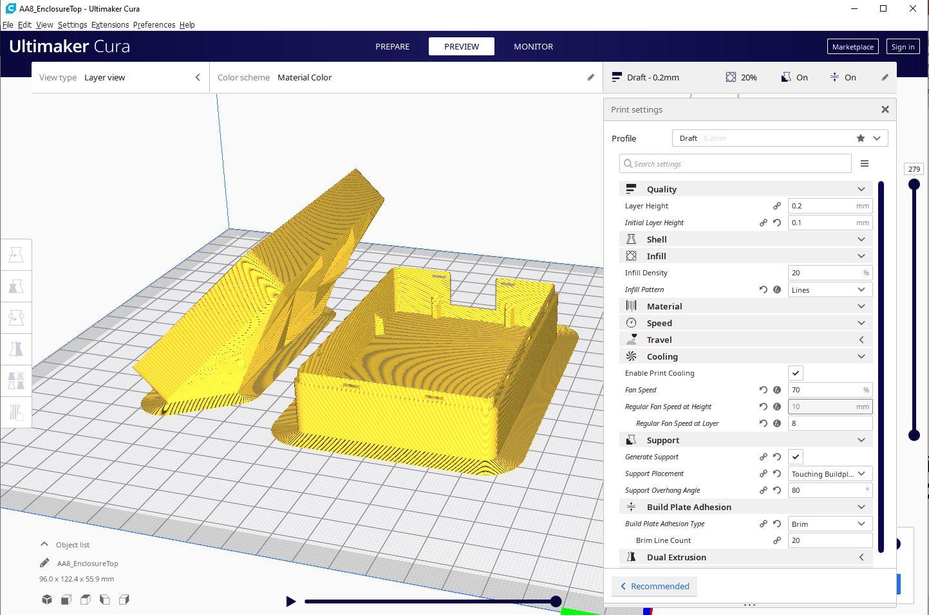Expand the Speed settings section

[x=746, y=323]
